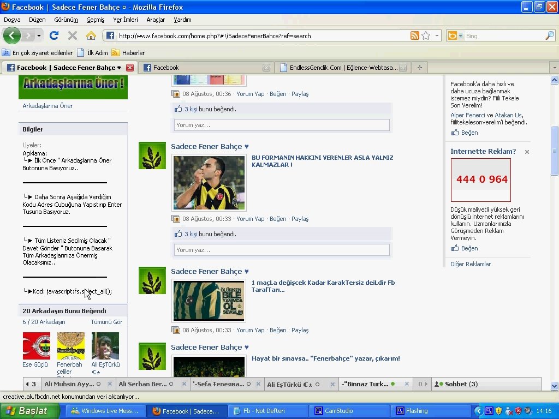Click Tümünü Gör in friends box
The height and width of the screenshot is (419, 559).
pos(106,322)
